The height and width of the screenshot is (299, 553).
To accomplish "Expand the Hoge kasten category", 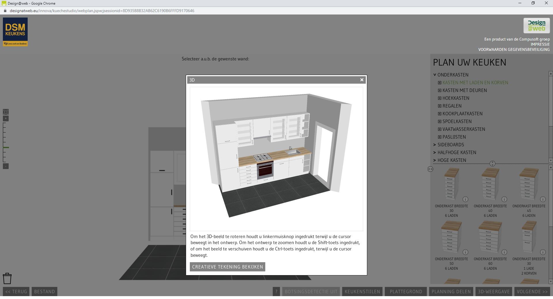I will (x=435, y=160).
